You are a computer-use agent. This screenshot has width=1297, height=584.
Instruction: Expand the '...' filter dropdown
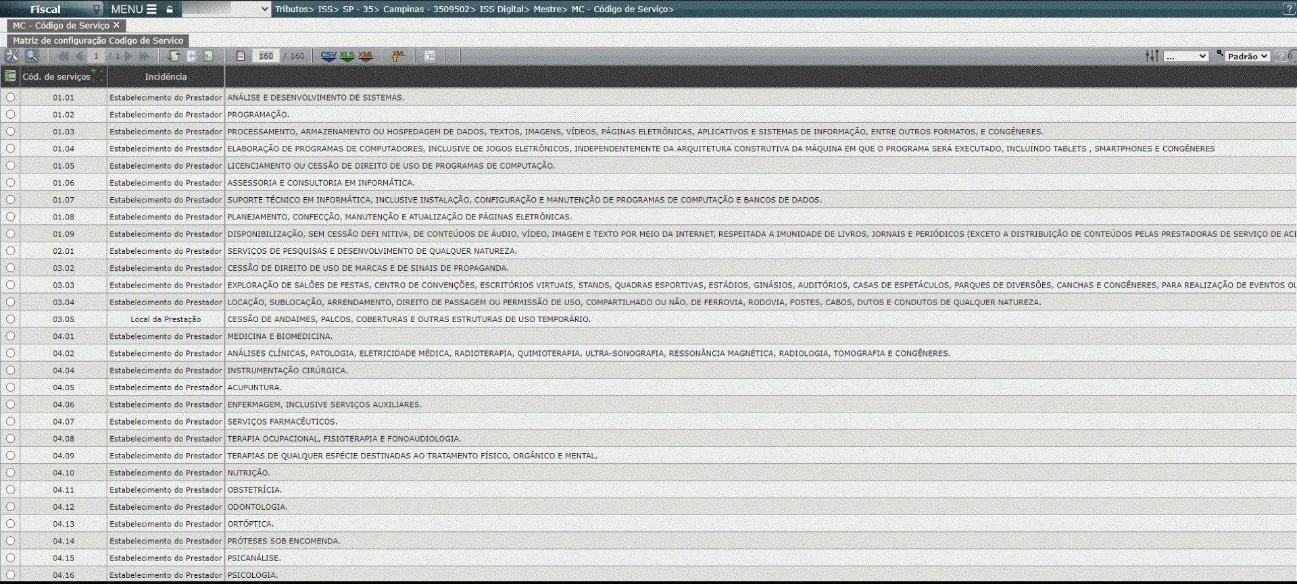(x=1185, y=56)
